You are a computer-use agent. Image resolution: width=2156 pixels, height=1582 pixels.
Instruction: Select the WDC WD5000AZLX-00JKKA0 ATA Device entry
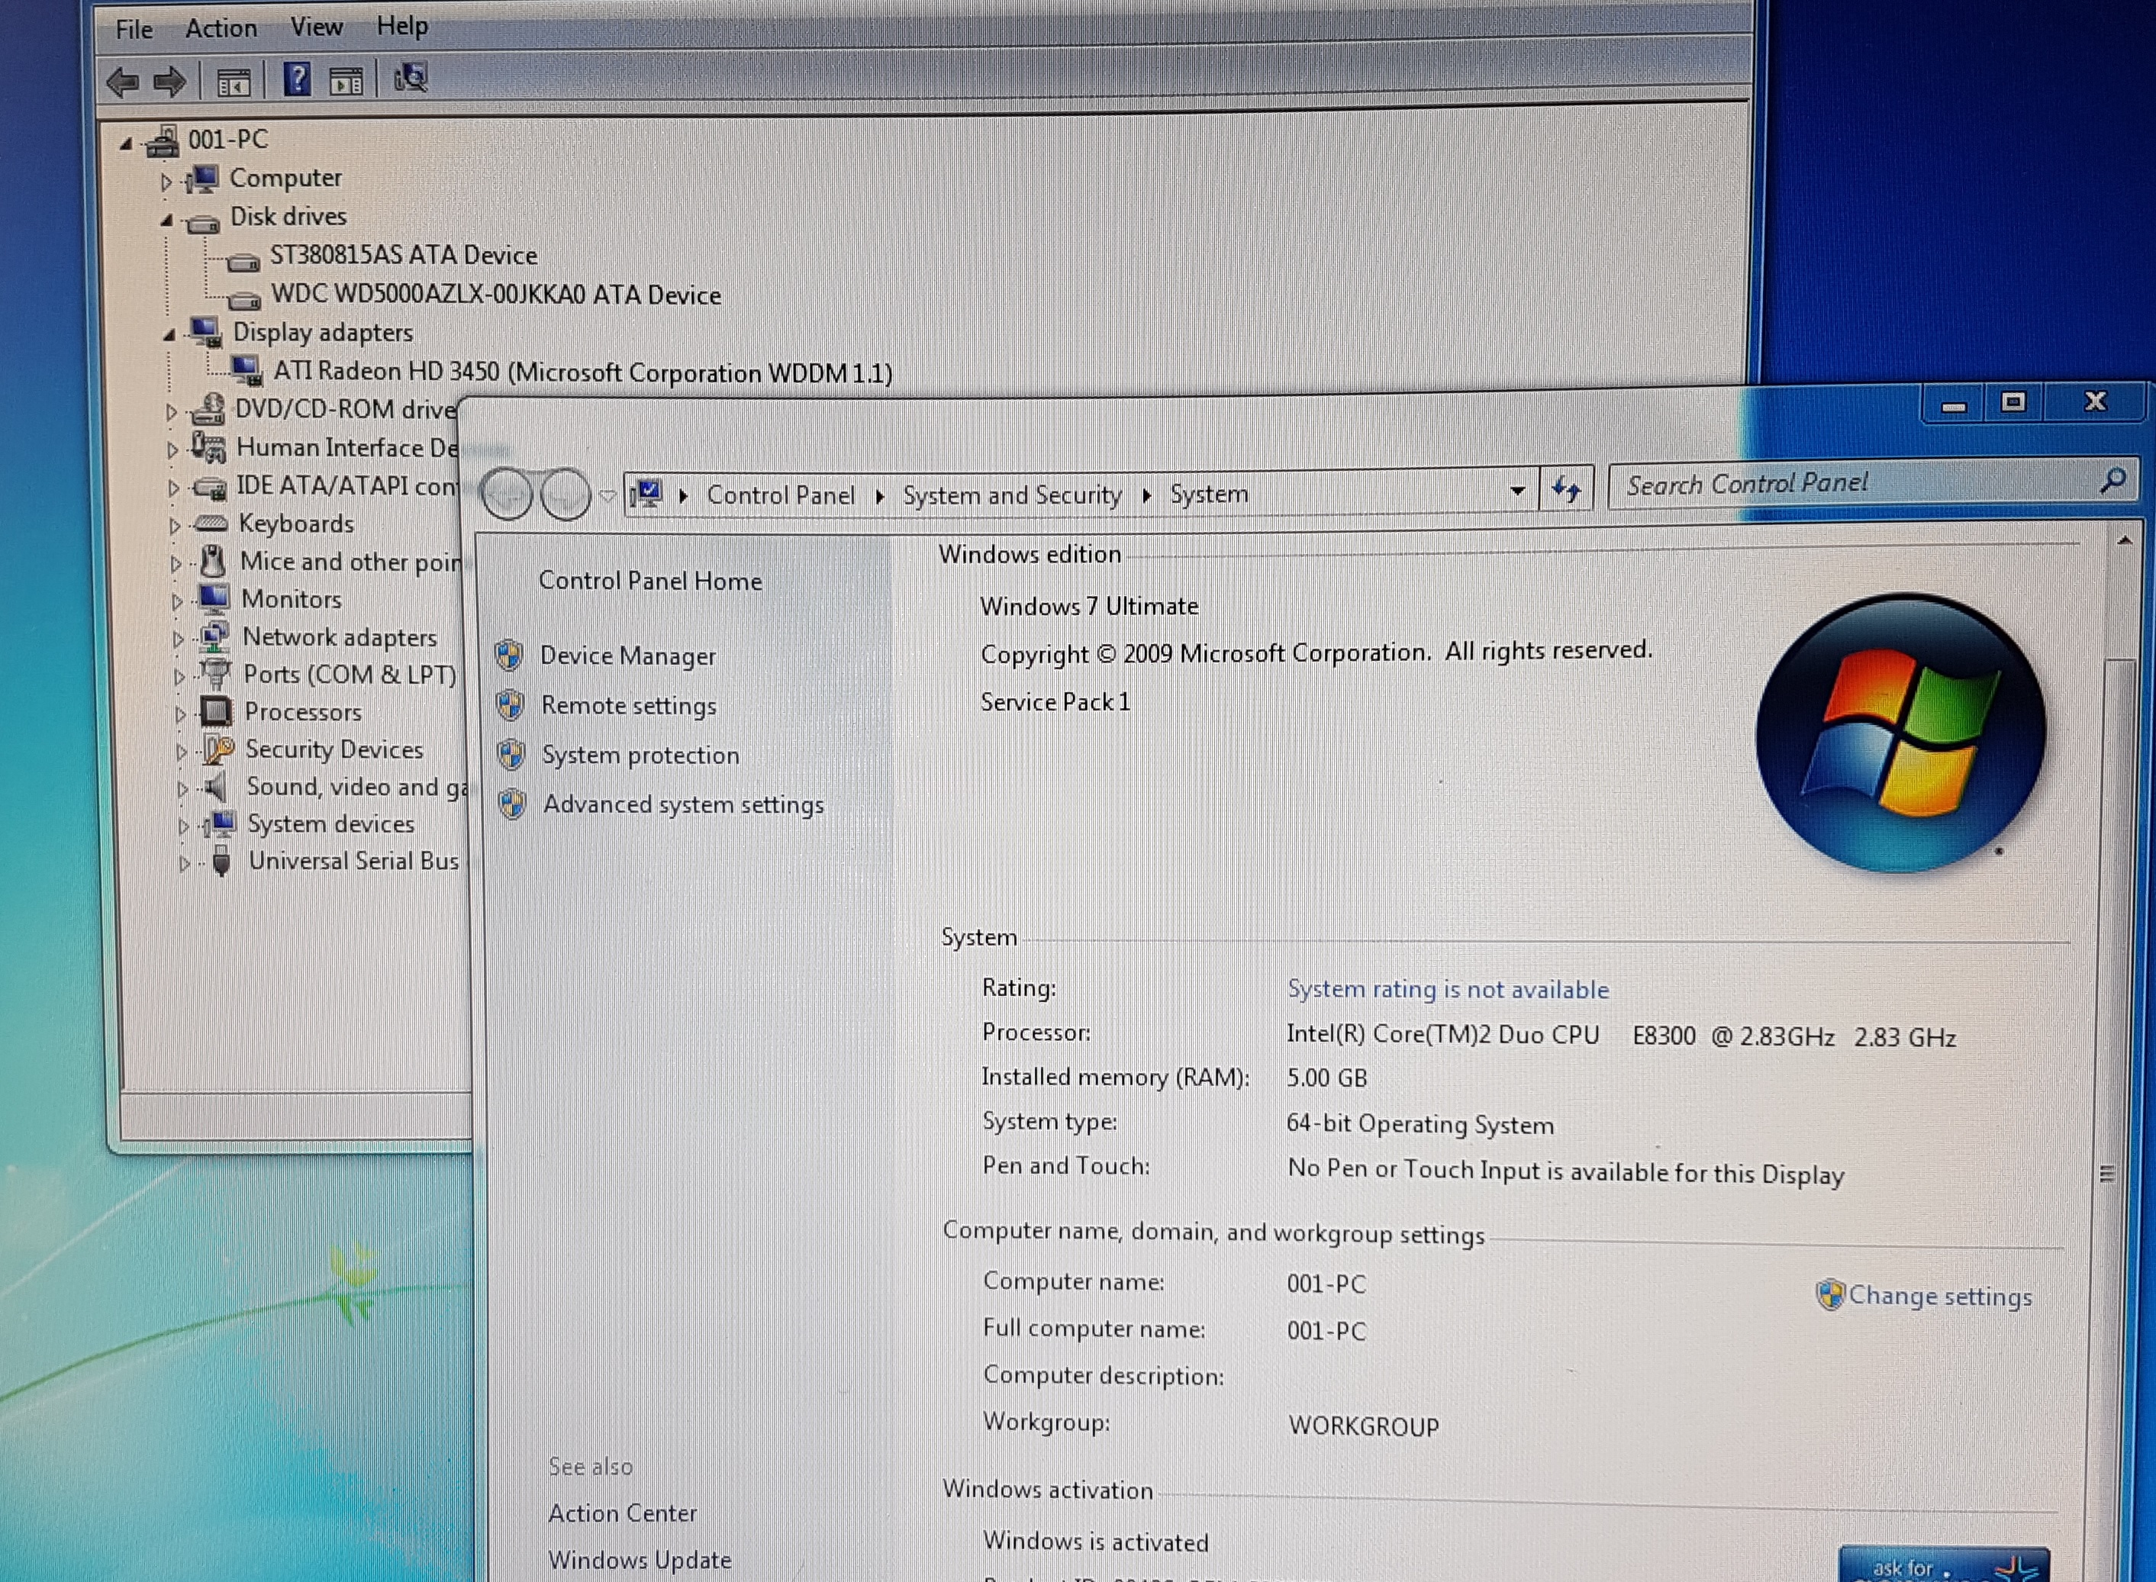pos(496,294)
